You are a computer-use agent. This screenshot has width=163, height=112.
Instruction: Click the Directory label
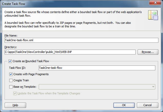click(11, 47)
